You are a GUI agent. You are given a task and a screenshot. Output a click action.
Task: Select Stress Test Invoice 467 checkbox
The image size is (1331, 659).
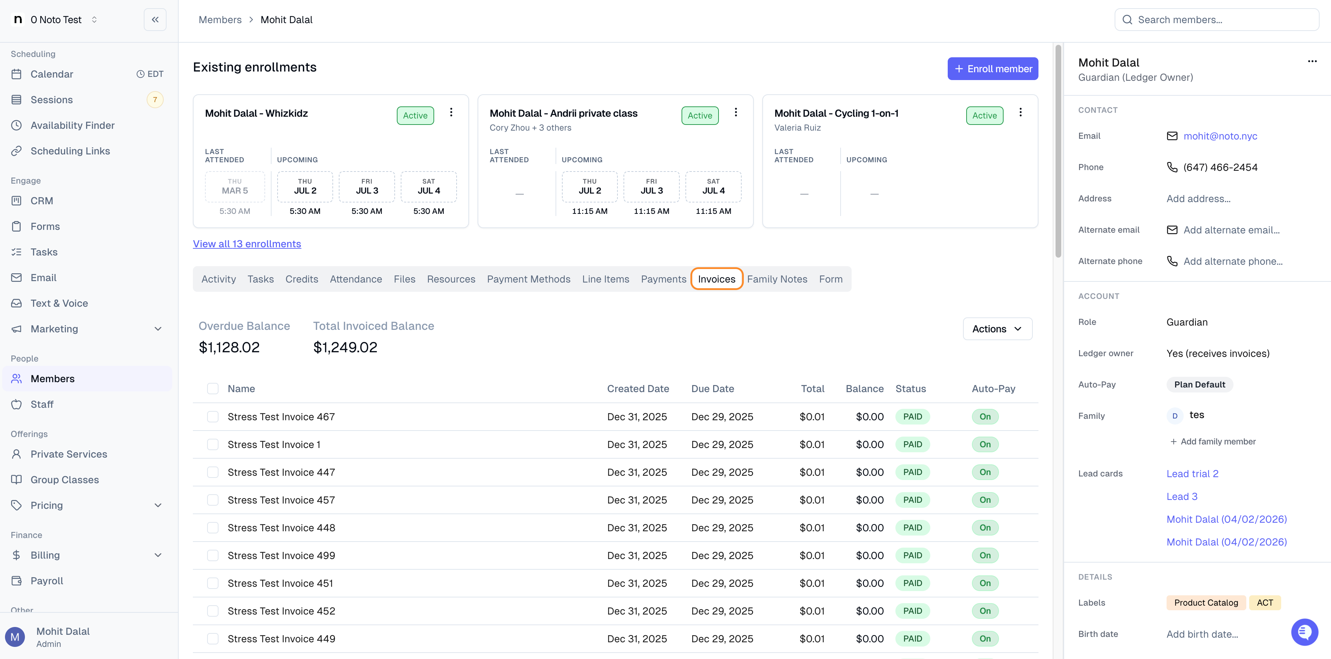(213, 417)
